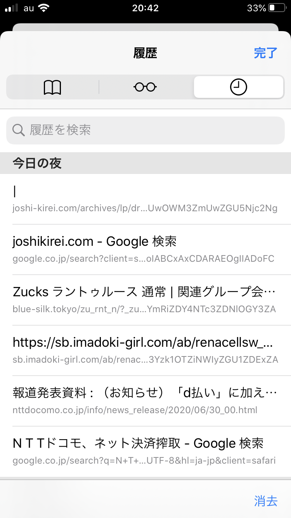This screenshot has width=291, height=518.
Task: Tap the 20:42 clock in status bar
Action: coord(145,8)
